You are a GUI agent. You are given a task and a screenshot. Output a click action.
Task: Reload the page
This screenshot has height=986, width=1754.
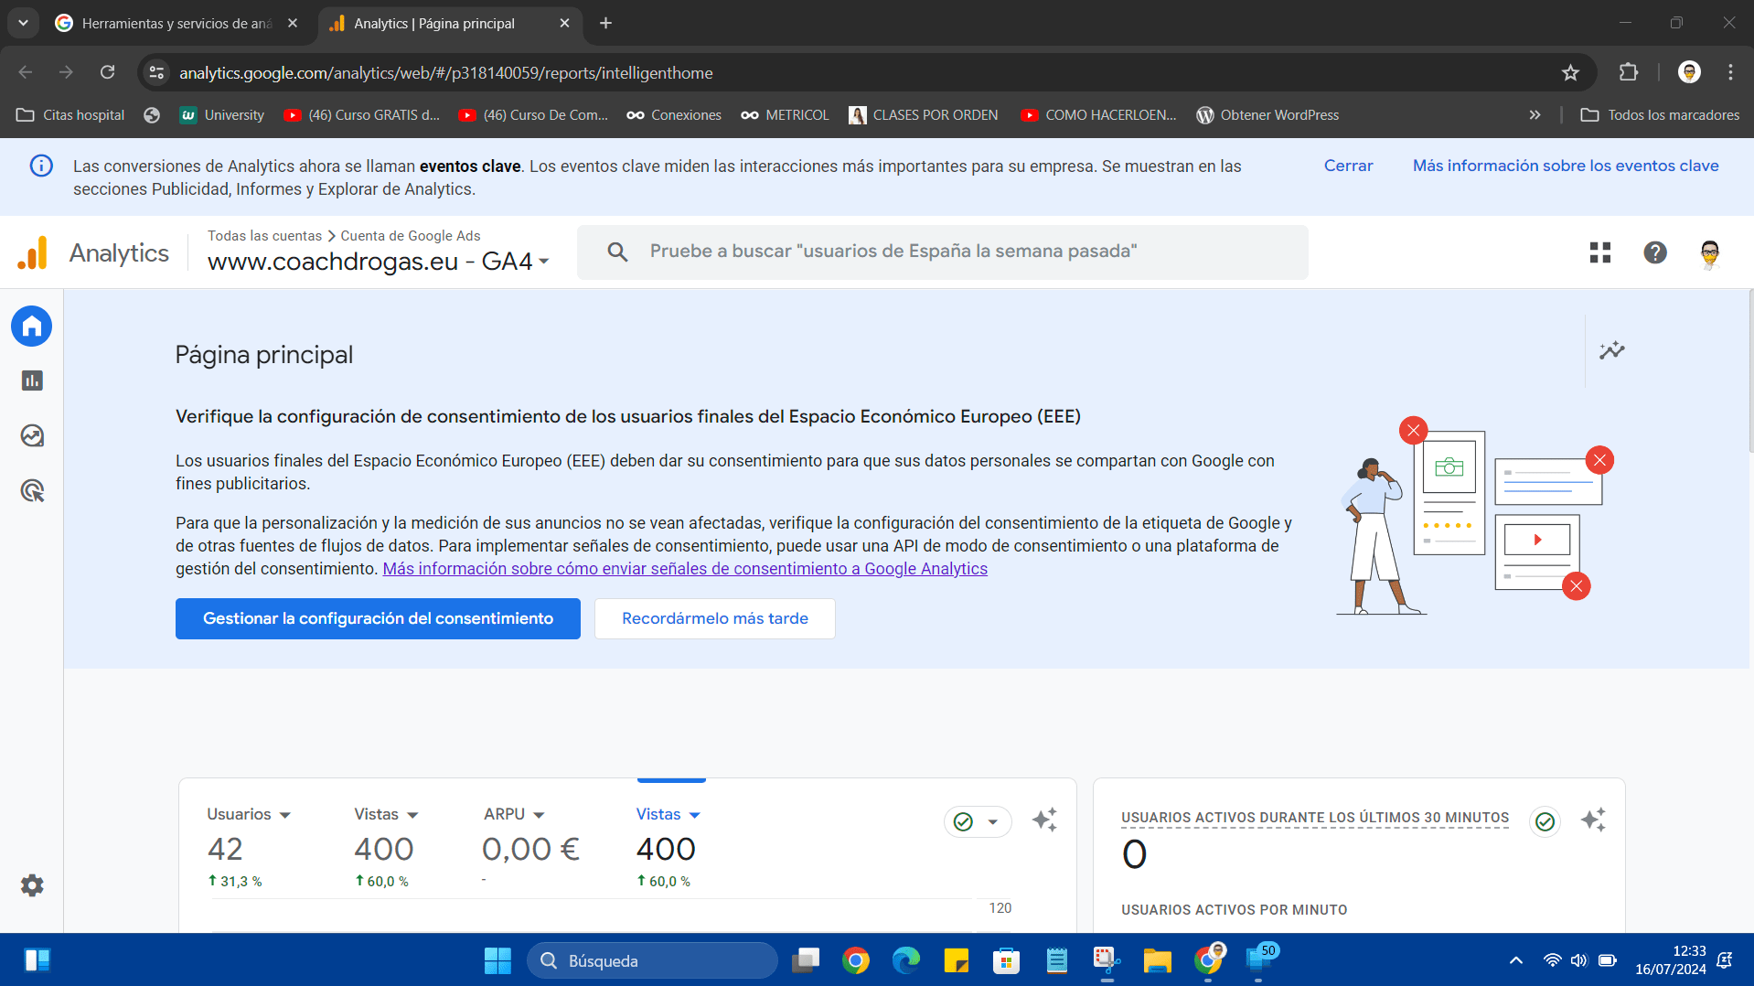tap(107, 72)
